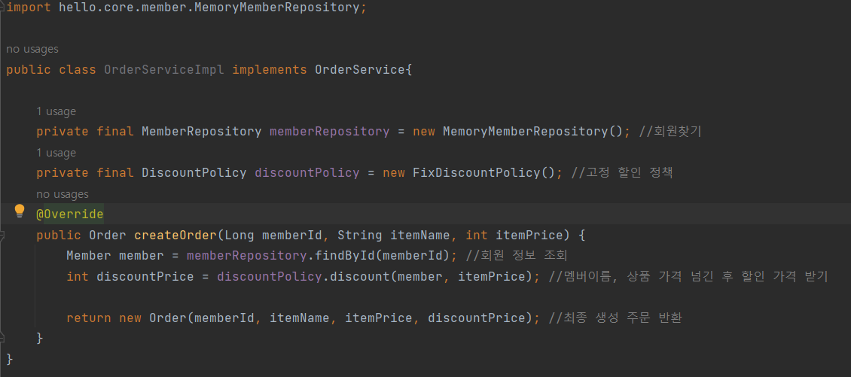Click the Order return type before createOrder
This screenshot has width=851, height=377.
coord(108,236)
